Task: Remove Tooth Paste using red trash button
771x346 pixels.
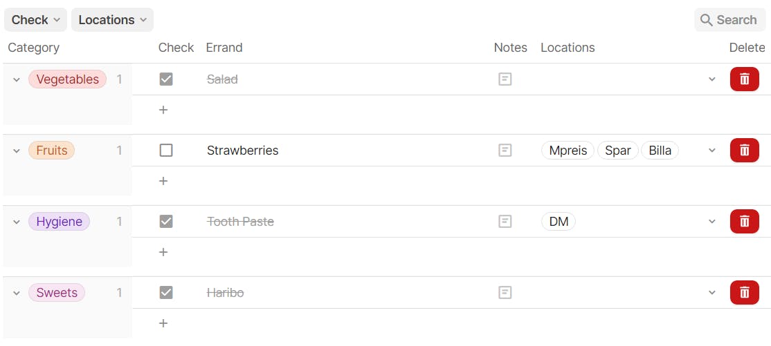Action: 745,221
